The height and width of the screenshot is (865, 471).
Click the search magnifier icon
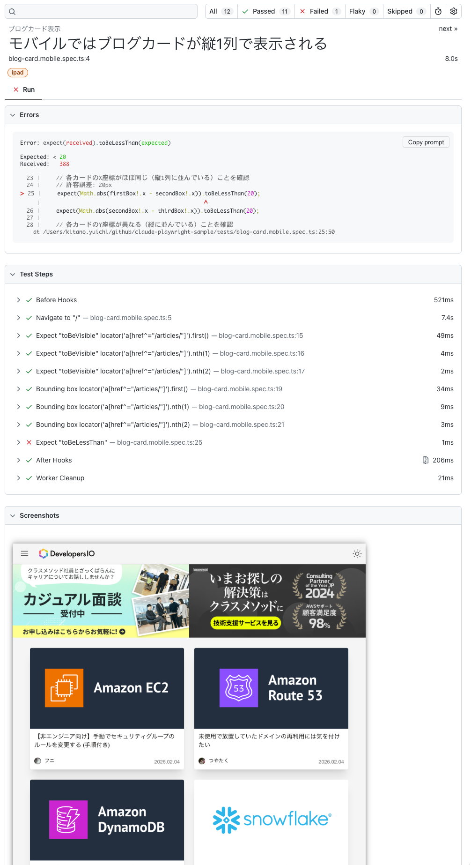(12, 12)
